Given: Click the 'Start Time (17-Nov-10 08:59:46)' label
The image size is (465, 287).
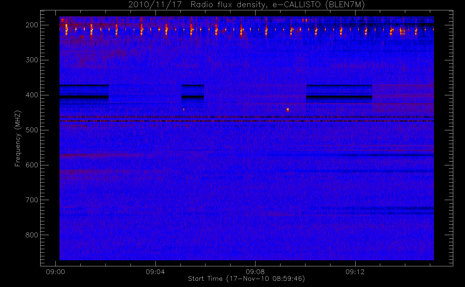Looking at the screenshot, I should coord(246,279).
